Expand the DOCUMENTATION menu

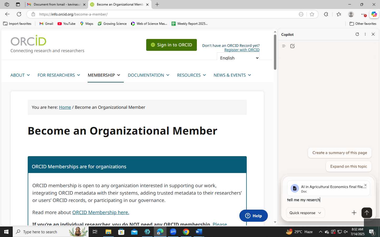click(x=149, y=75)
